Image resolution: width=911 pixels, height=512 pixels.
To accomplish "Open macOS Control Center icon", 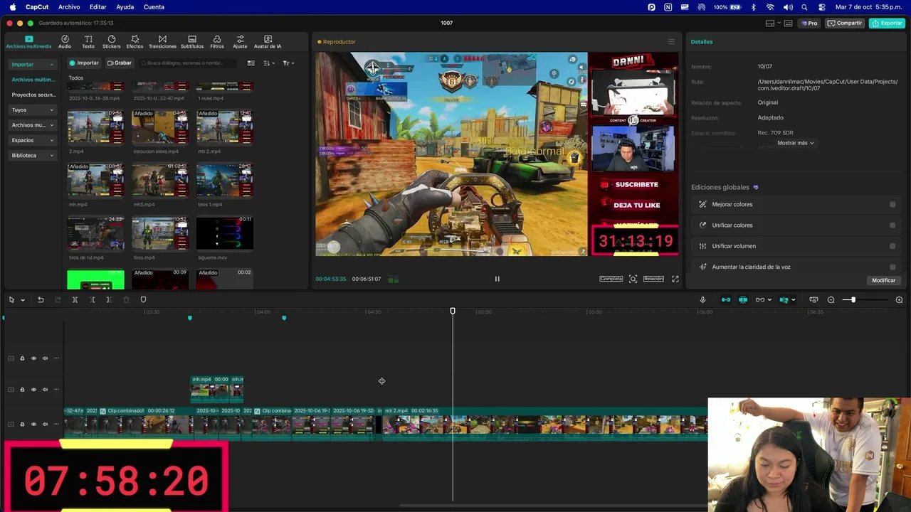I will [822, 7].
